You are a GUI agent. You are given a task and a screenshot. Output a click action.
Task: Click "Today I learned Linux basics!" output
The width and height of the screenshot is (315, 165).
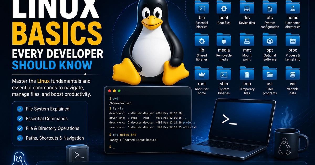coord(133,140)
